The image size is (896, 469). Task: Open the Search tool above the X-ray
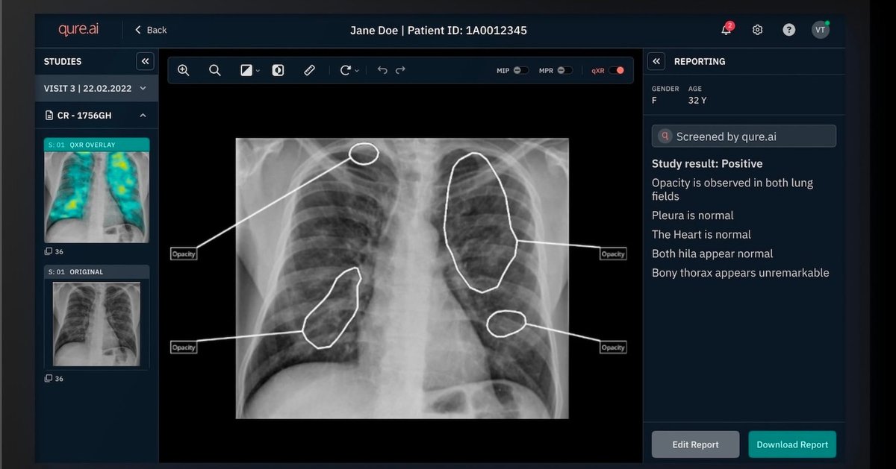tap(215, 69)
